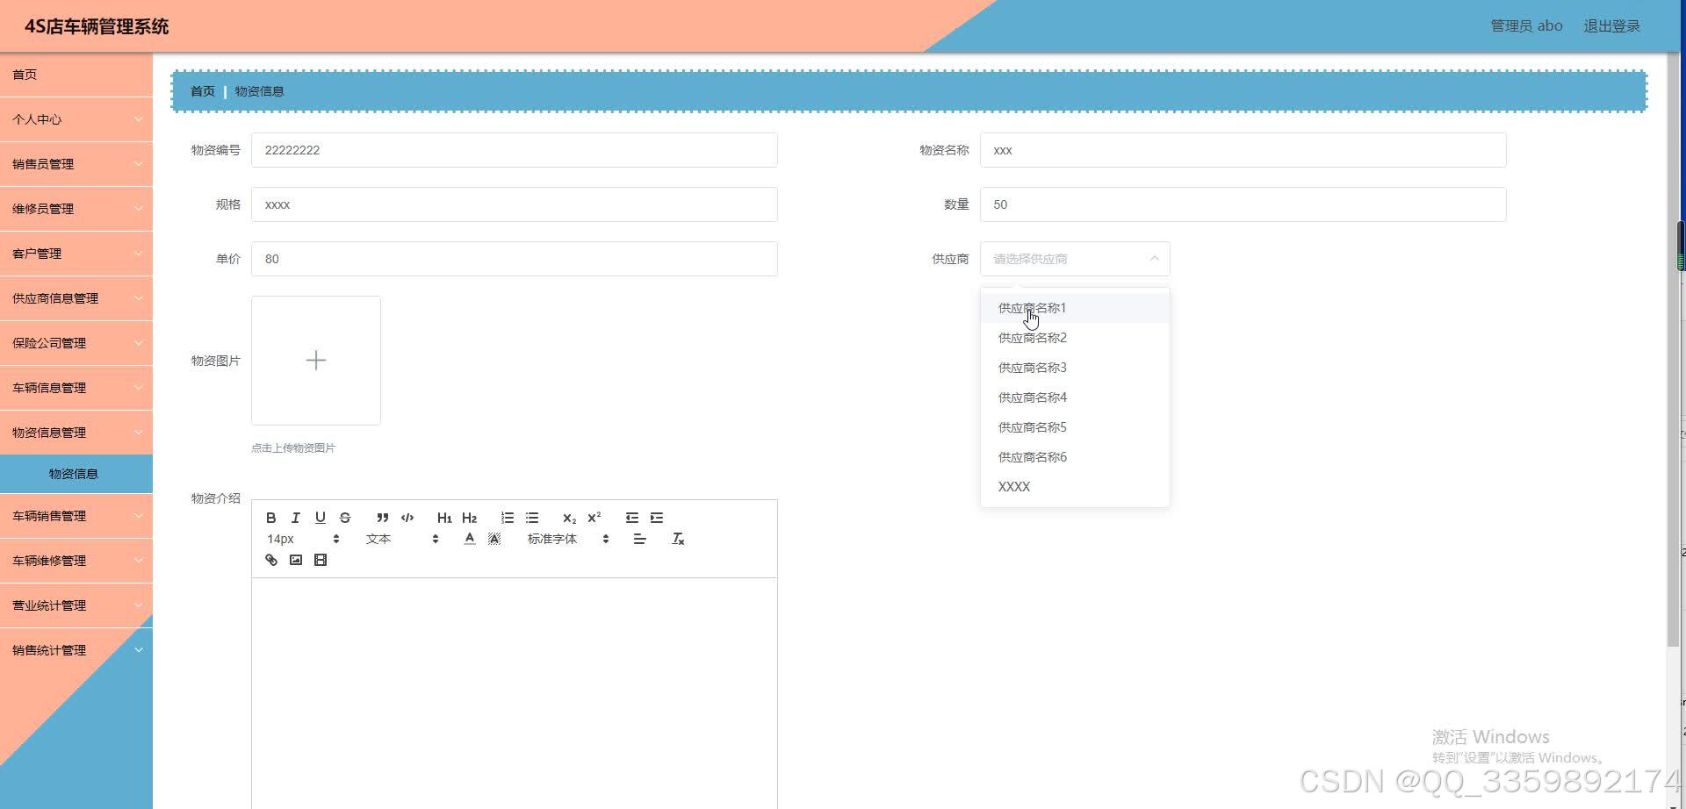Clear text formatting
The width and height of the screenshot is (1686, 809).
678,539
